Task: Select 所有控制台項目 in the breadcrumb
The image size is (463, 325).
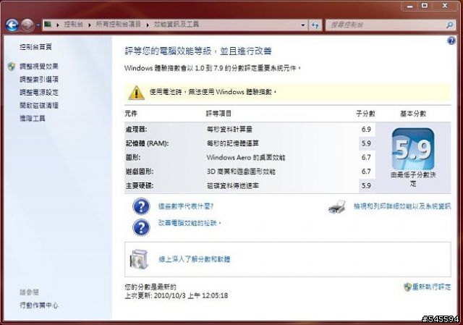Action: click(x=118, y=25)
